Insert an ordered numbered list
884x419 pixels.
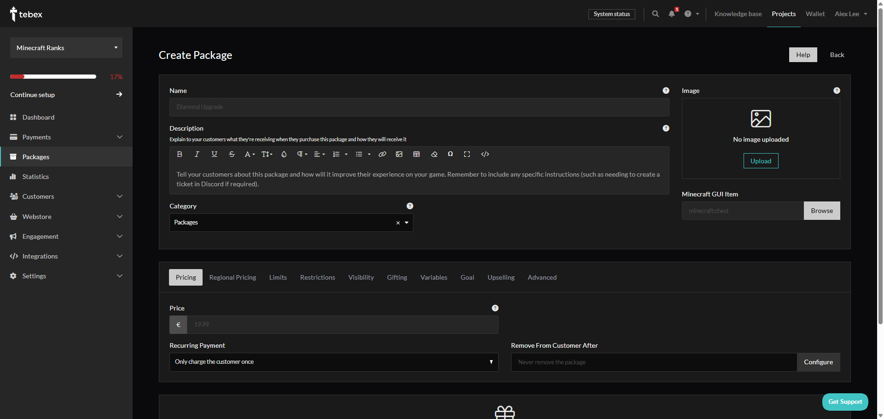coord(336,154)
